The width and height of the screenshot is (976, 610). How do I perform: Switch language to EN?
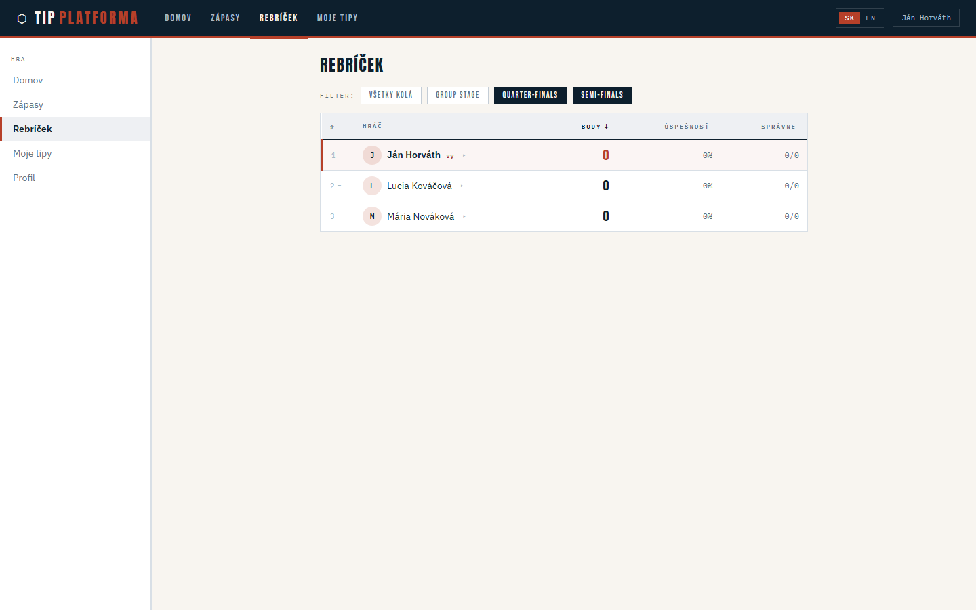pyautogui.click(x=870, y=18)
